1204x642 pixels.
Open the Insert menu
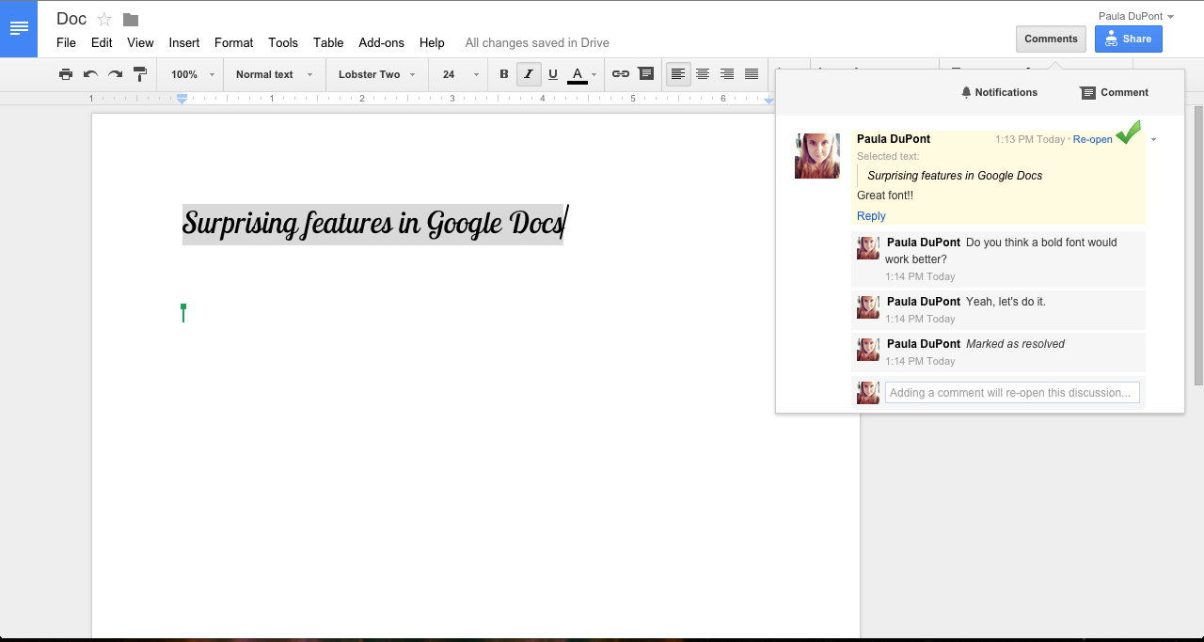183,42
